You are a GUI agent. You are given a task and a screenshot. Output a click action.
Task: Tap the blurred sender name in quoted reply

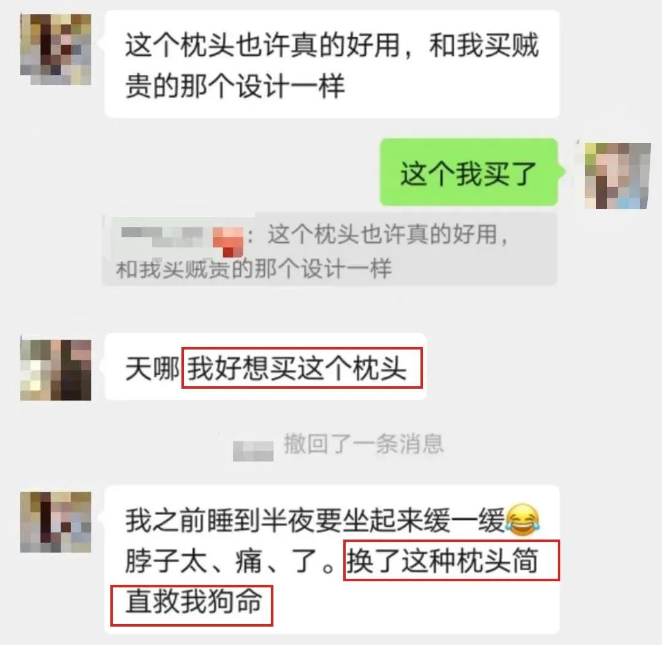162,236
